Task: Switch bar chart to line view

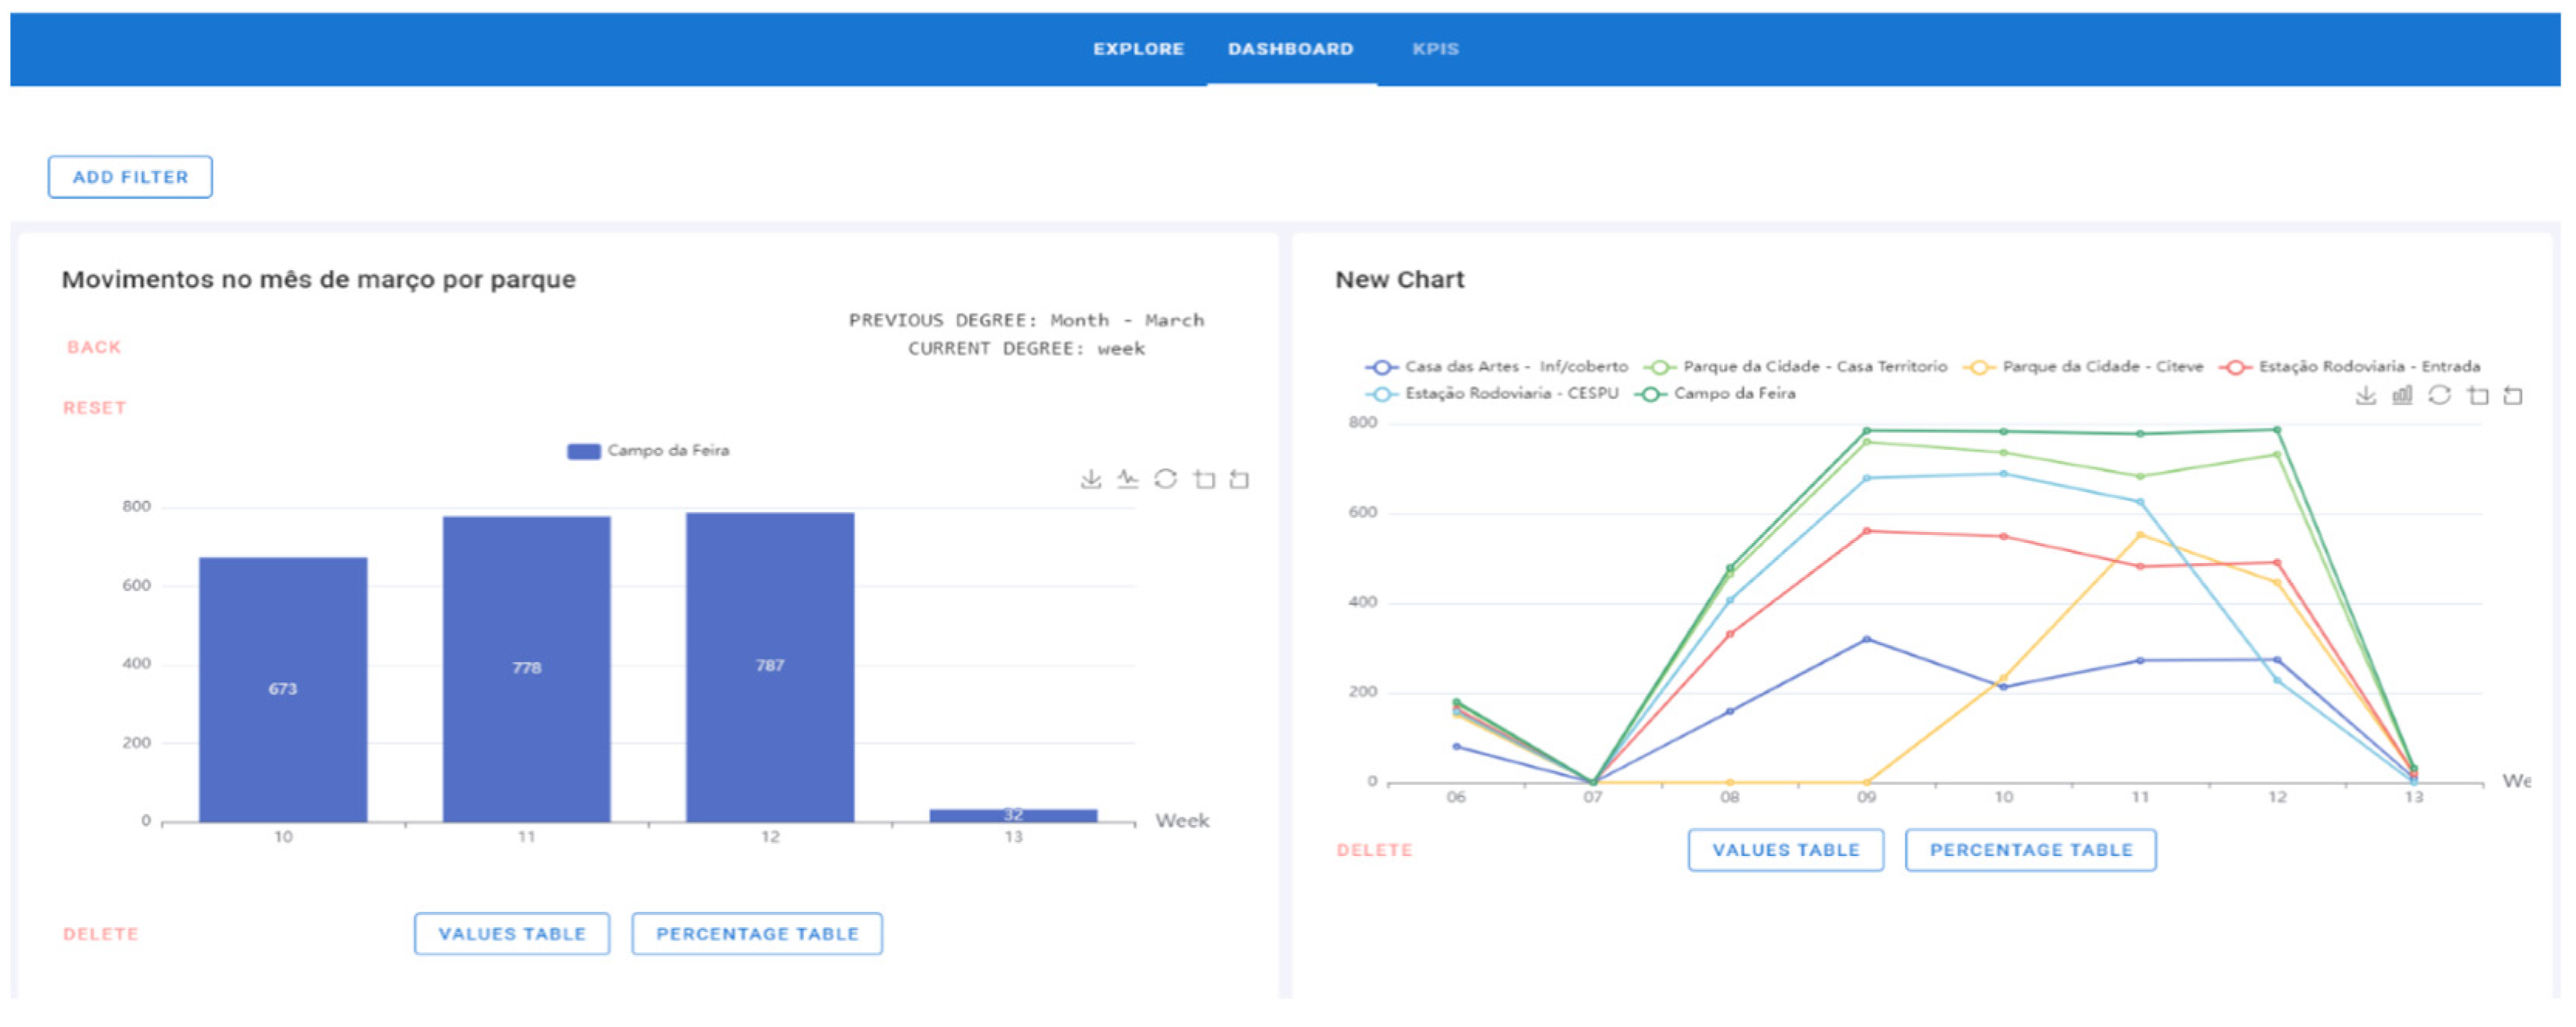Action: (1128, 479)
